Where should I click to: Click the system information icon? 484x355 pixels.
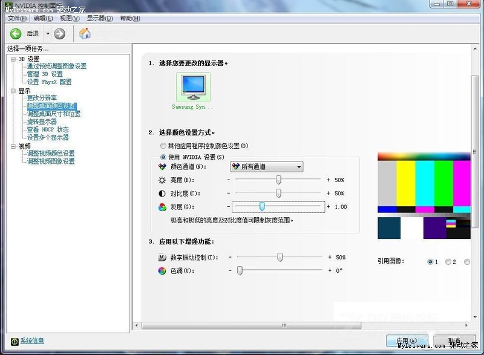[x=15, y=342]
